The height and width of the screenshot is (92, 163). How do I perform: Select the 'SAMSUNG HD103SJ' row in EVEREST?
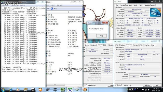point(64,47)
